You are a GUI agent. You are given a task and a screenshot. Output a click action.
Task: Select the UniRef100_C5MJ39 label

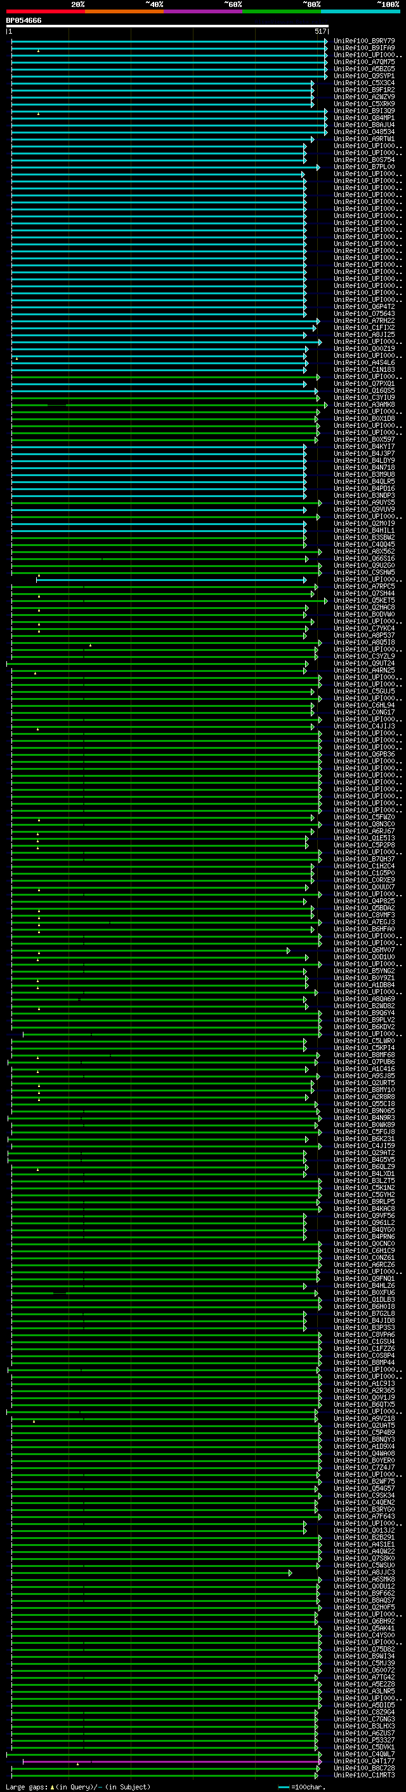click(364, 1662)
